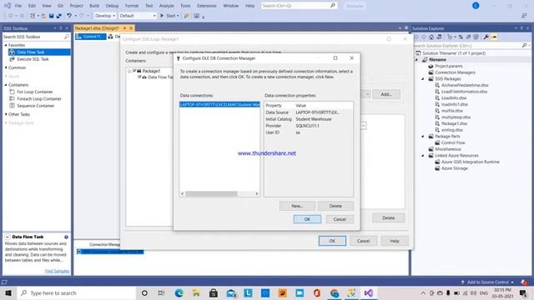Open the Default platform dropdown
Screen dimensions: 534x300
[138, 16]
